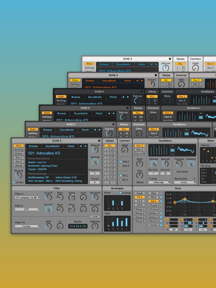Open the Filter2 OFF dropdown
This screenshot has width=216, height=288.
[x=28, y=210]
